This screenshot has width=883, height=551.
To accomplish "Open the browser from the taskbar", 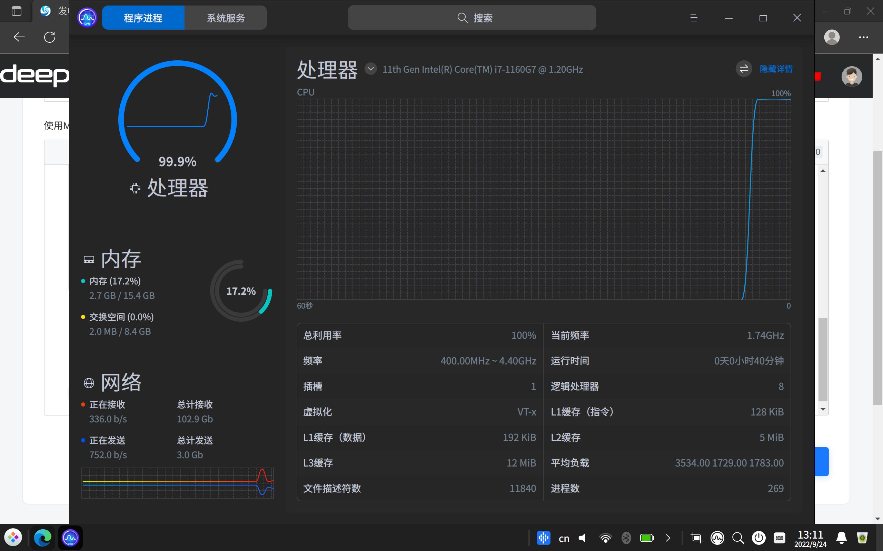I will point(43,538).
